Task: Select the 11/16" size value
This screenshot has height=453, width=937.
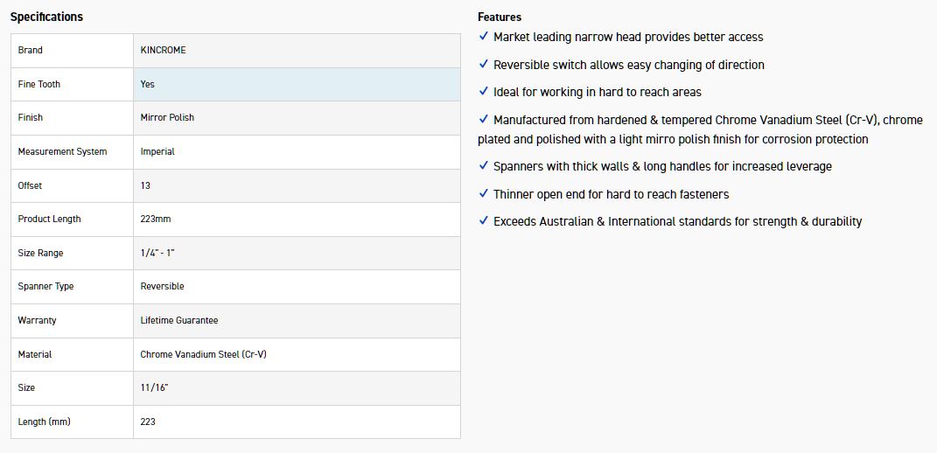Action: point(154,387)
